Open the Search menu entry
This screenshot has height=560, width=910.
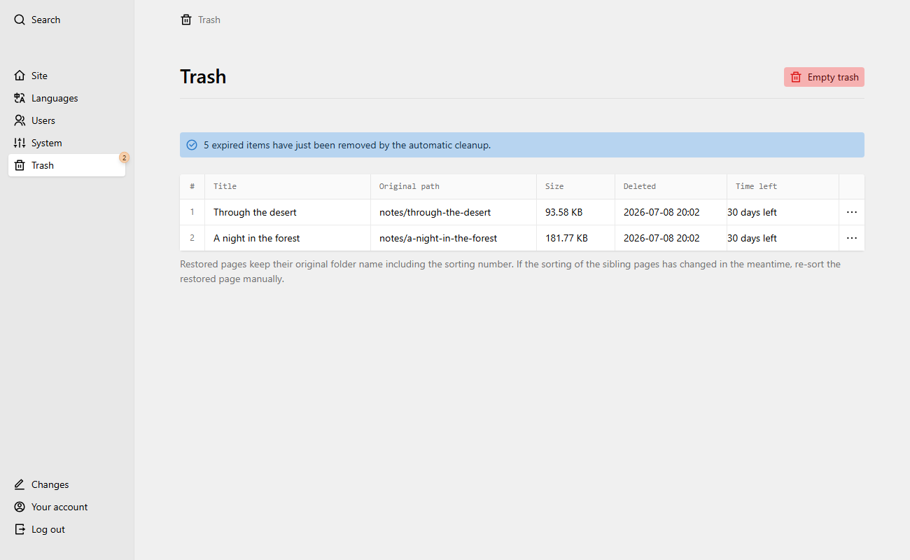[x=67, y=20]
